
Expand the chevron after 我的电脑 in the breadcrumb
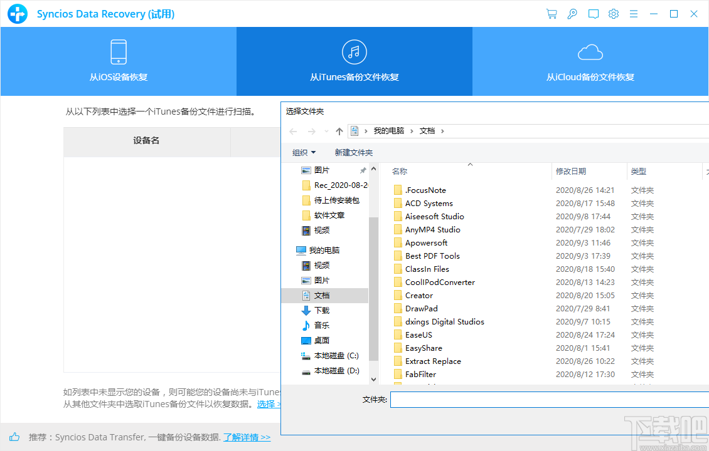coord(412,132)
